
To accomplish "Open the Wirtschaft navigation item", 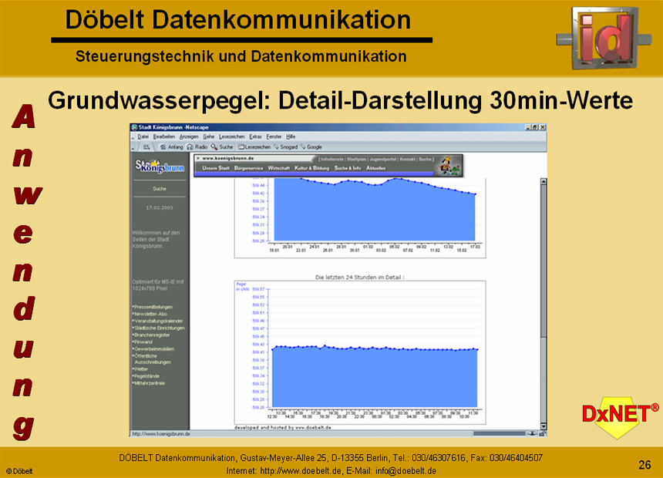I will tap(278, 168).
